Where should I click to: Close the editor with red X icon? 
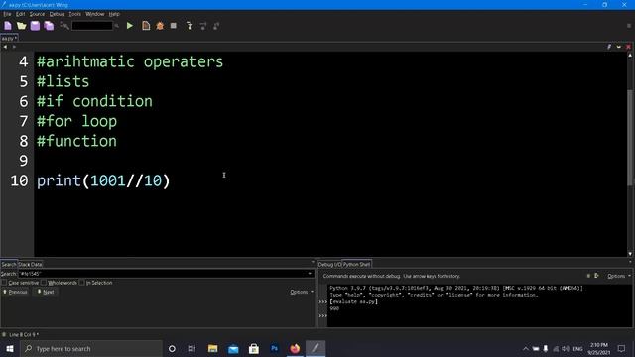point(628,47)
